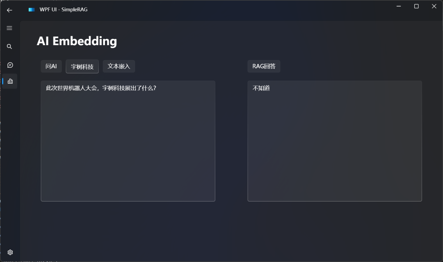Viewport: 443px width, 262px height.
Task: Toggle the hamburger navigation menu
Action: click(9, 28)
